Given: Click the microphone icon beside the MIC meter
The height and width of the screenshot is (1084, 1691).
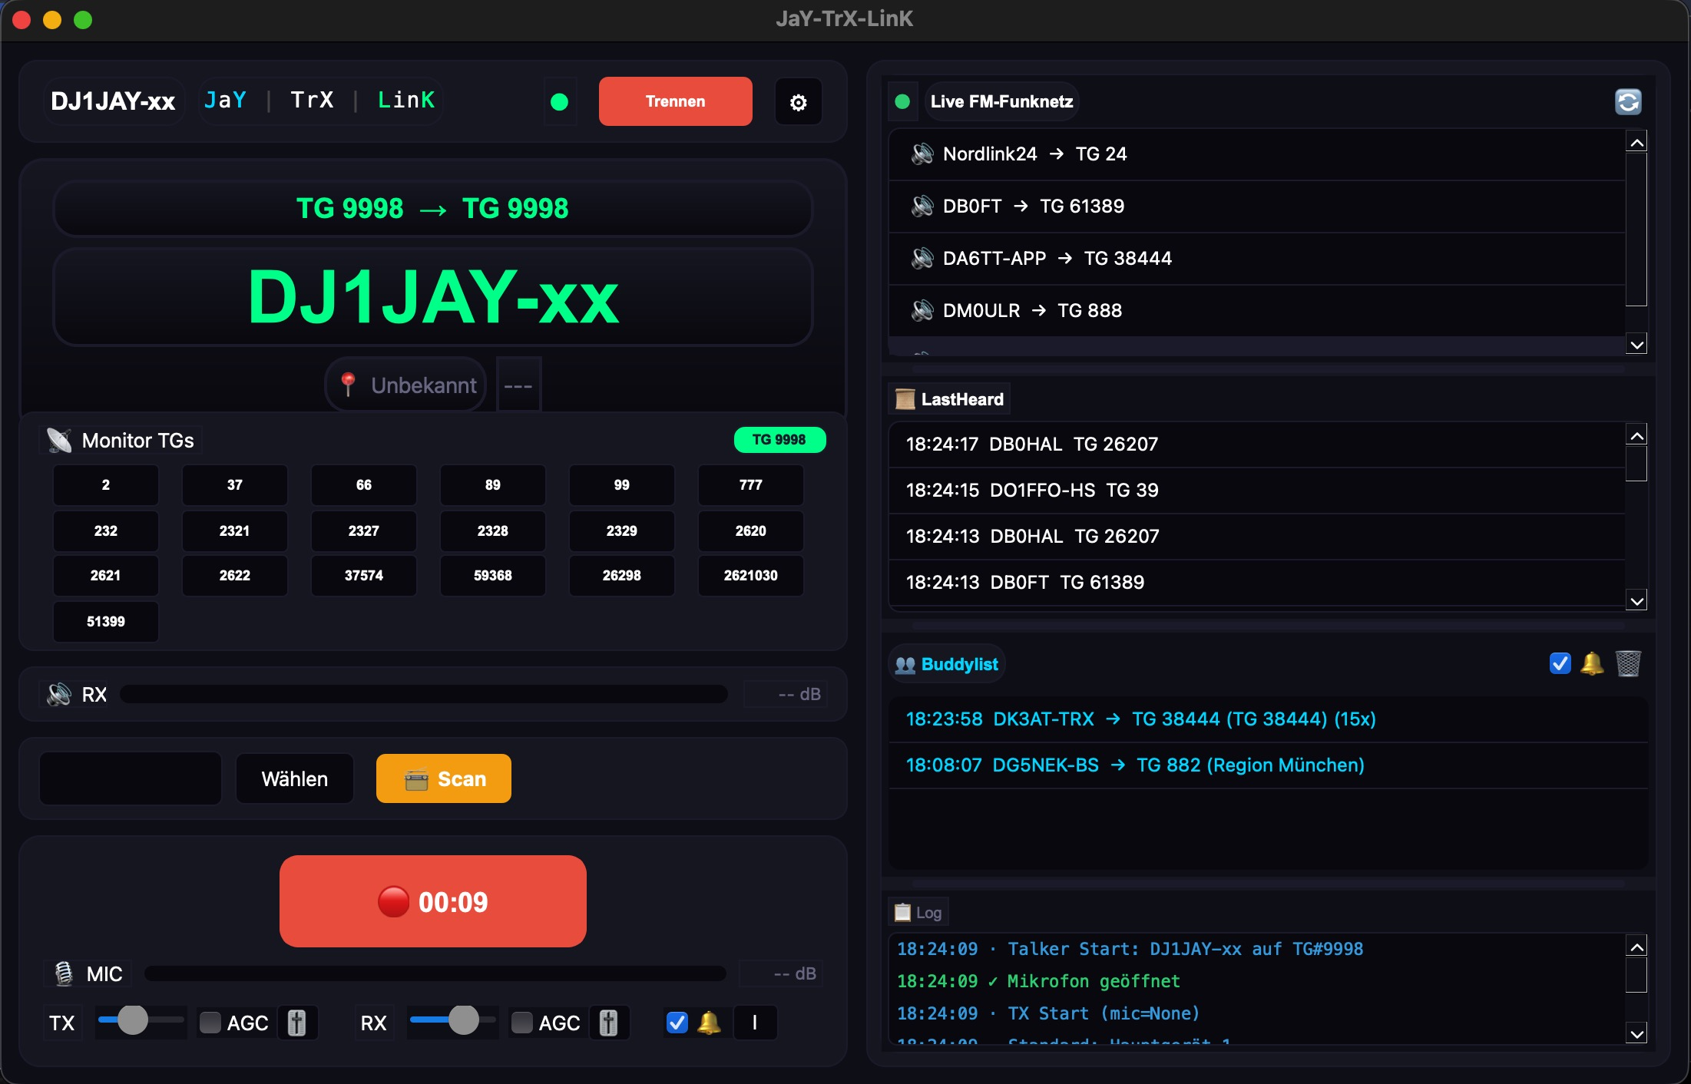Looking at the screenshot, I should [65, 973].
